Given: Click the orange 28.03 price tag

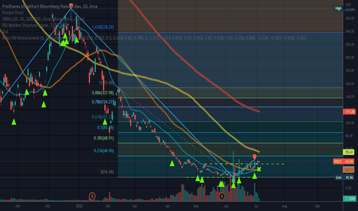Looking at the screenshot, I should [x=349, y=170].
